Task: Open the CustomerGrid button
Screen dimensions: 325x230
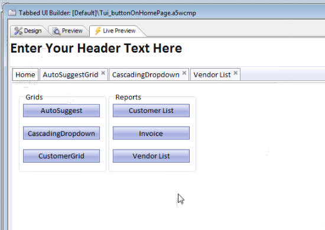Action: (x=61, y=156)
